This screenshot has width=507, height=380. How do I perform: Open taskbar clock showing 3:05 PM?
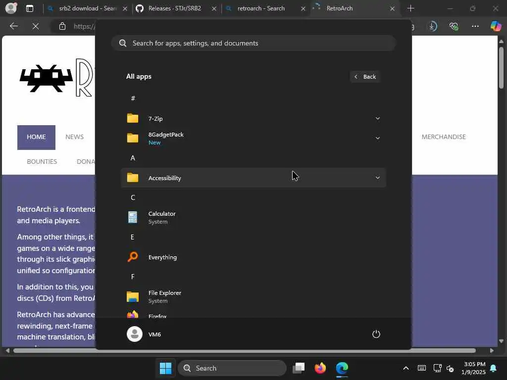(x=473, y=368)
